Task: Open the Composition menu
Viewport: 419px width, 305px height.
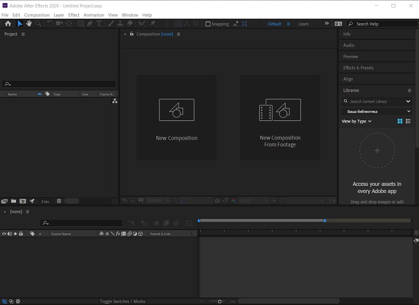Action: tap(37, 15)
